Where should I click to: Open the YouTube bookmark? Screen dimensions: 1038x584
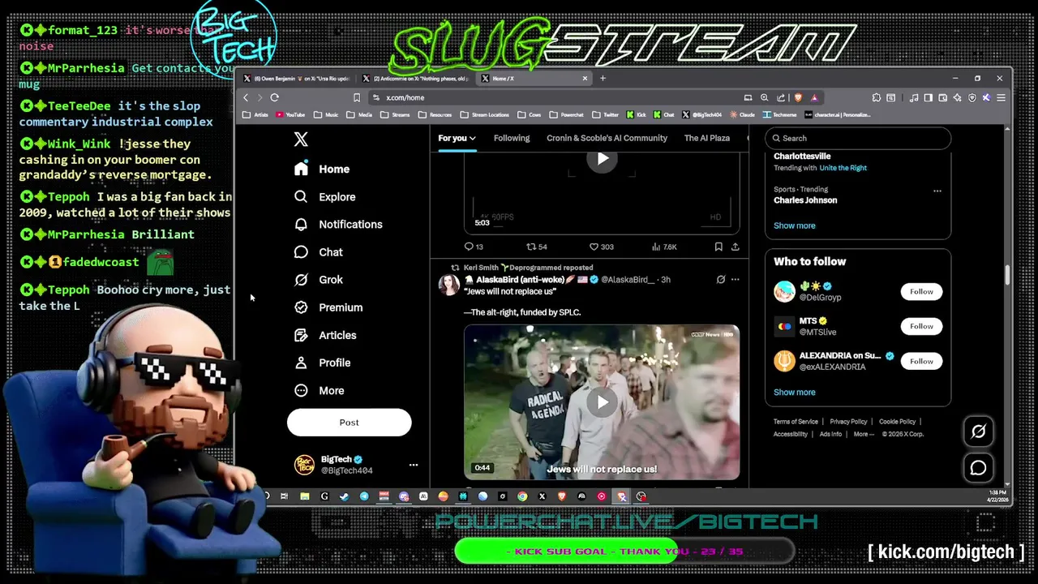(290, 115)
